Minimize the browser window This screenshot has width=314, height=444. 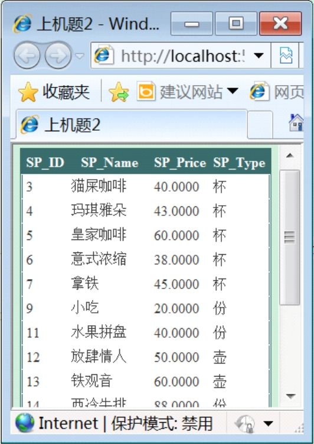coord(191,24)
